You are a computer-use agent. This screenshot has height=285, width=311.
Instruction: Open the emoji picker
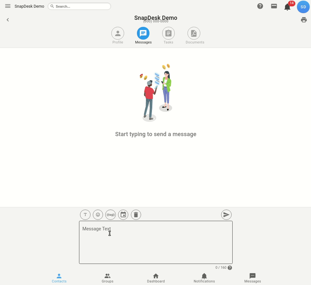[x=98, y=215]
